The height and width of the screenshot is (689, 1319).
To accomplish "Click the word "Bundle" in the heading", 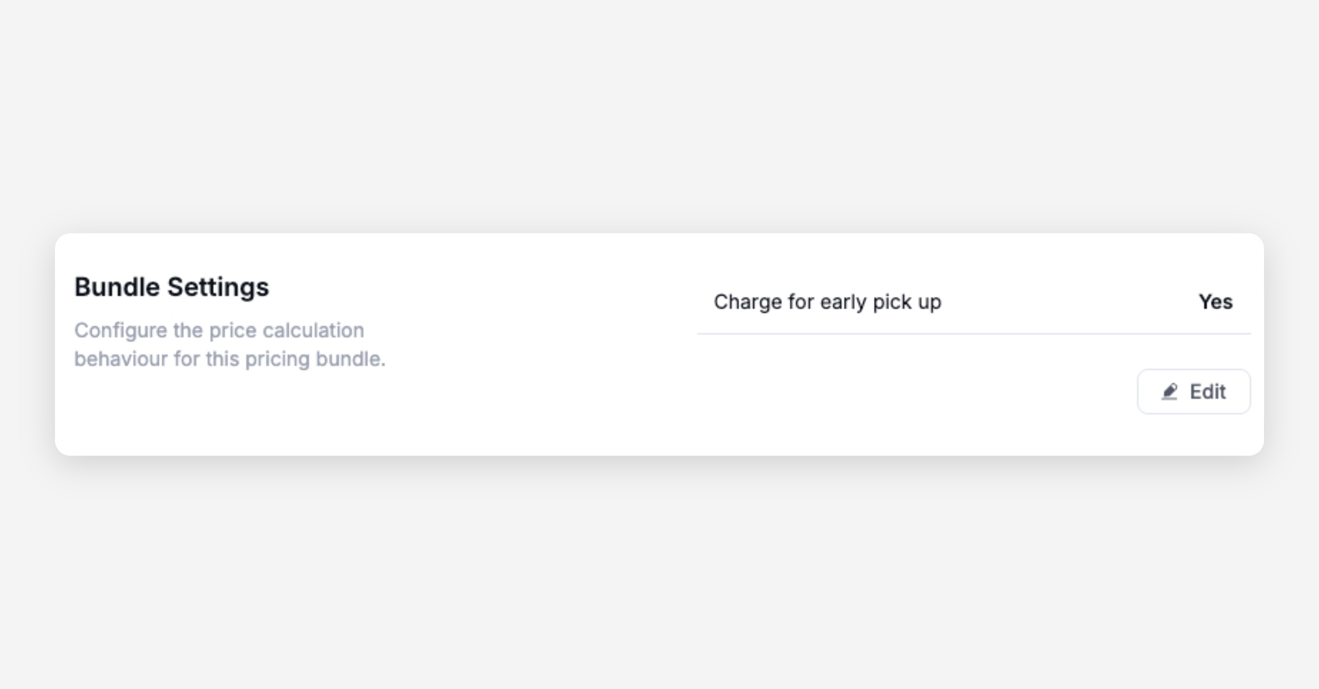I will point(117,287).
